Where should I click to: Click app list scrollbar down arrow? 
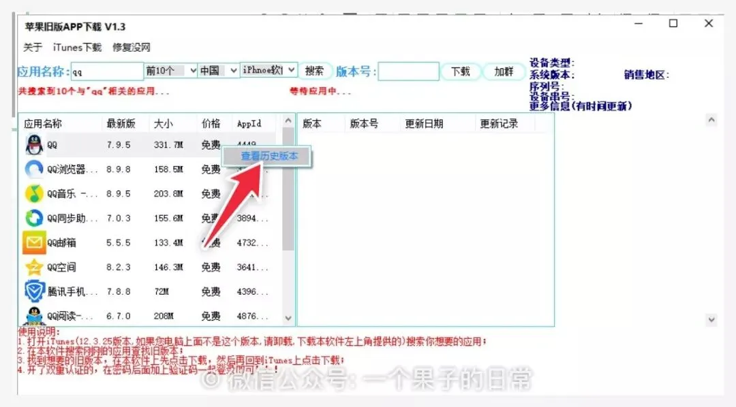288,319
